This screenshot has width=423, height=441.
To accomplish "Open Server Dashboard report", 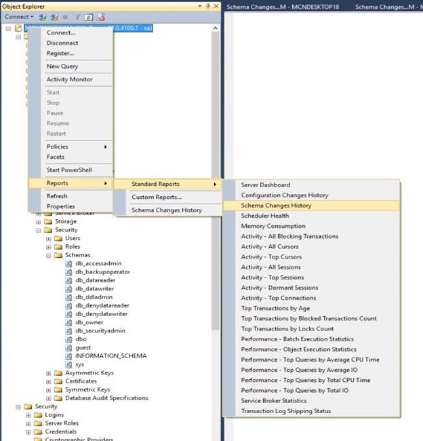I will (311, 185).
